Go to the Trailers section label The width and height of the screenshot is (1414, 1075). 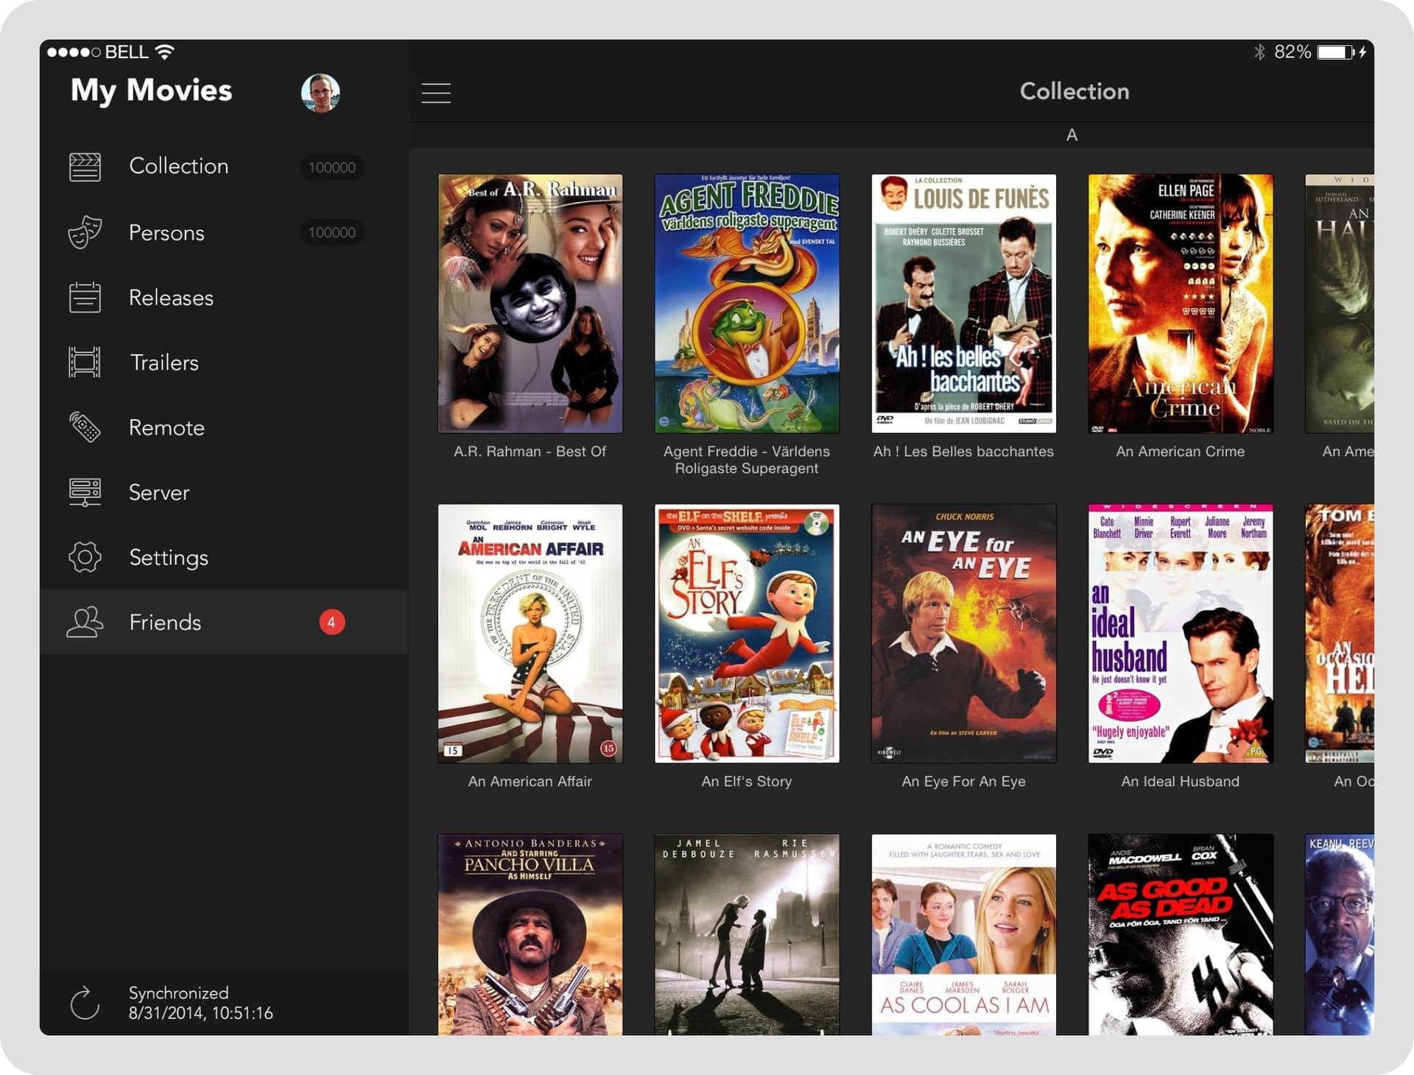[164, 363]
